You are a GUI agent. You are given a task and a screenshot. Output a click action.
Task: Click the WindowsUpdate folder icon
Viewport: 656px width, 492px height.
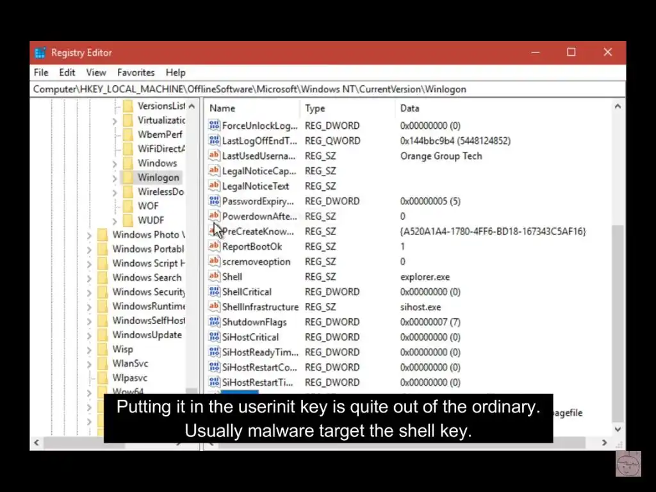(x=102, y=334)
